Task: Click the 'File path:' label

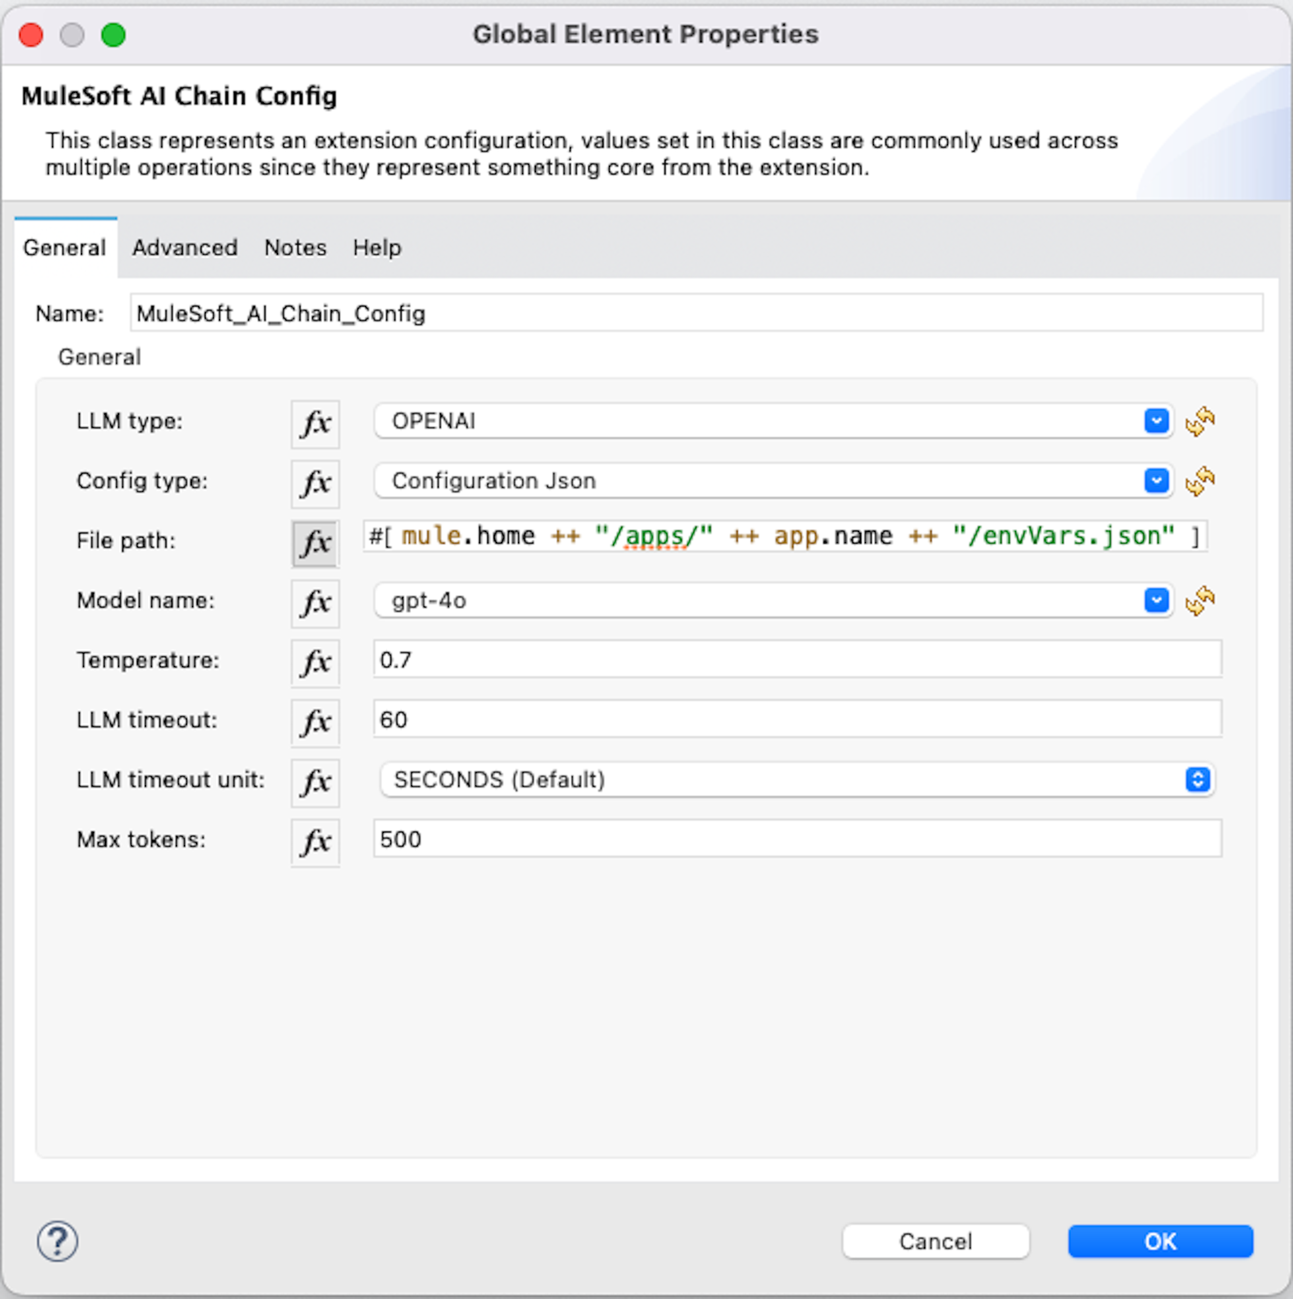Action: pyautogui.click(x=126, y=541)
